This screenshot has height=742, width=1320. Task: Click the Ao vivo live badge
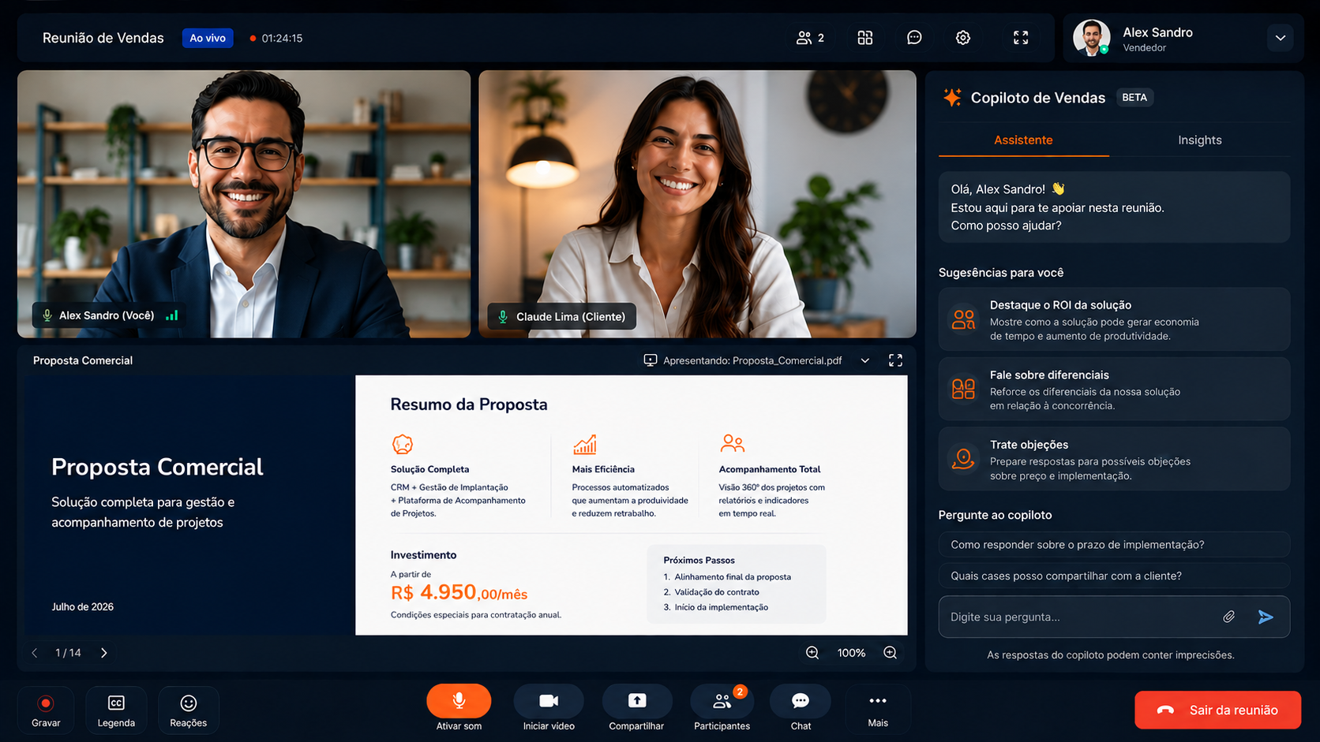pyautogui.click(x=208, y=38)
